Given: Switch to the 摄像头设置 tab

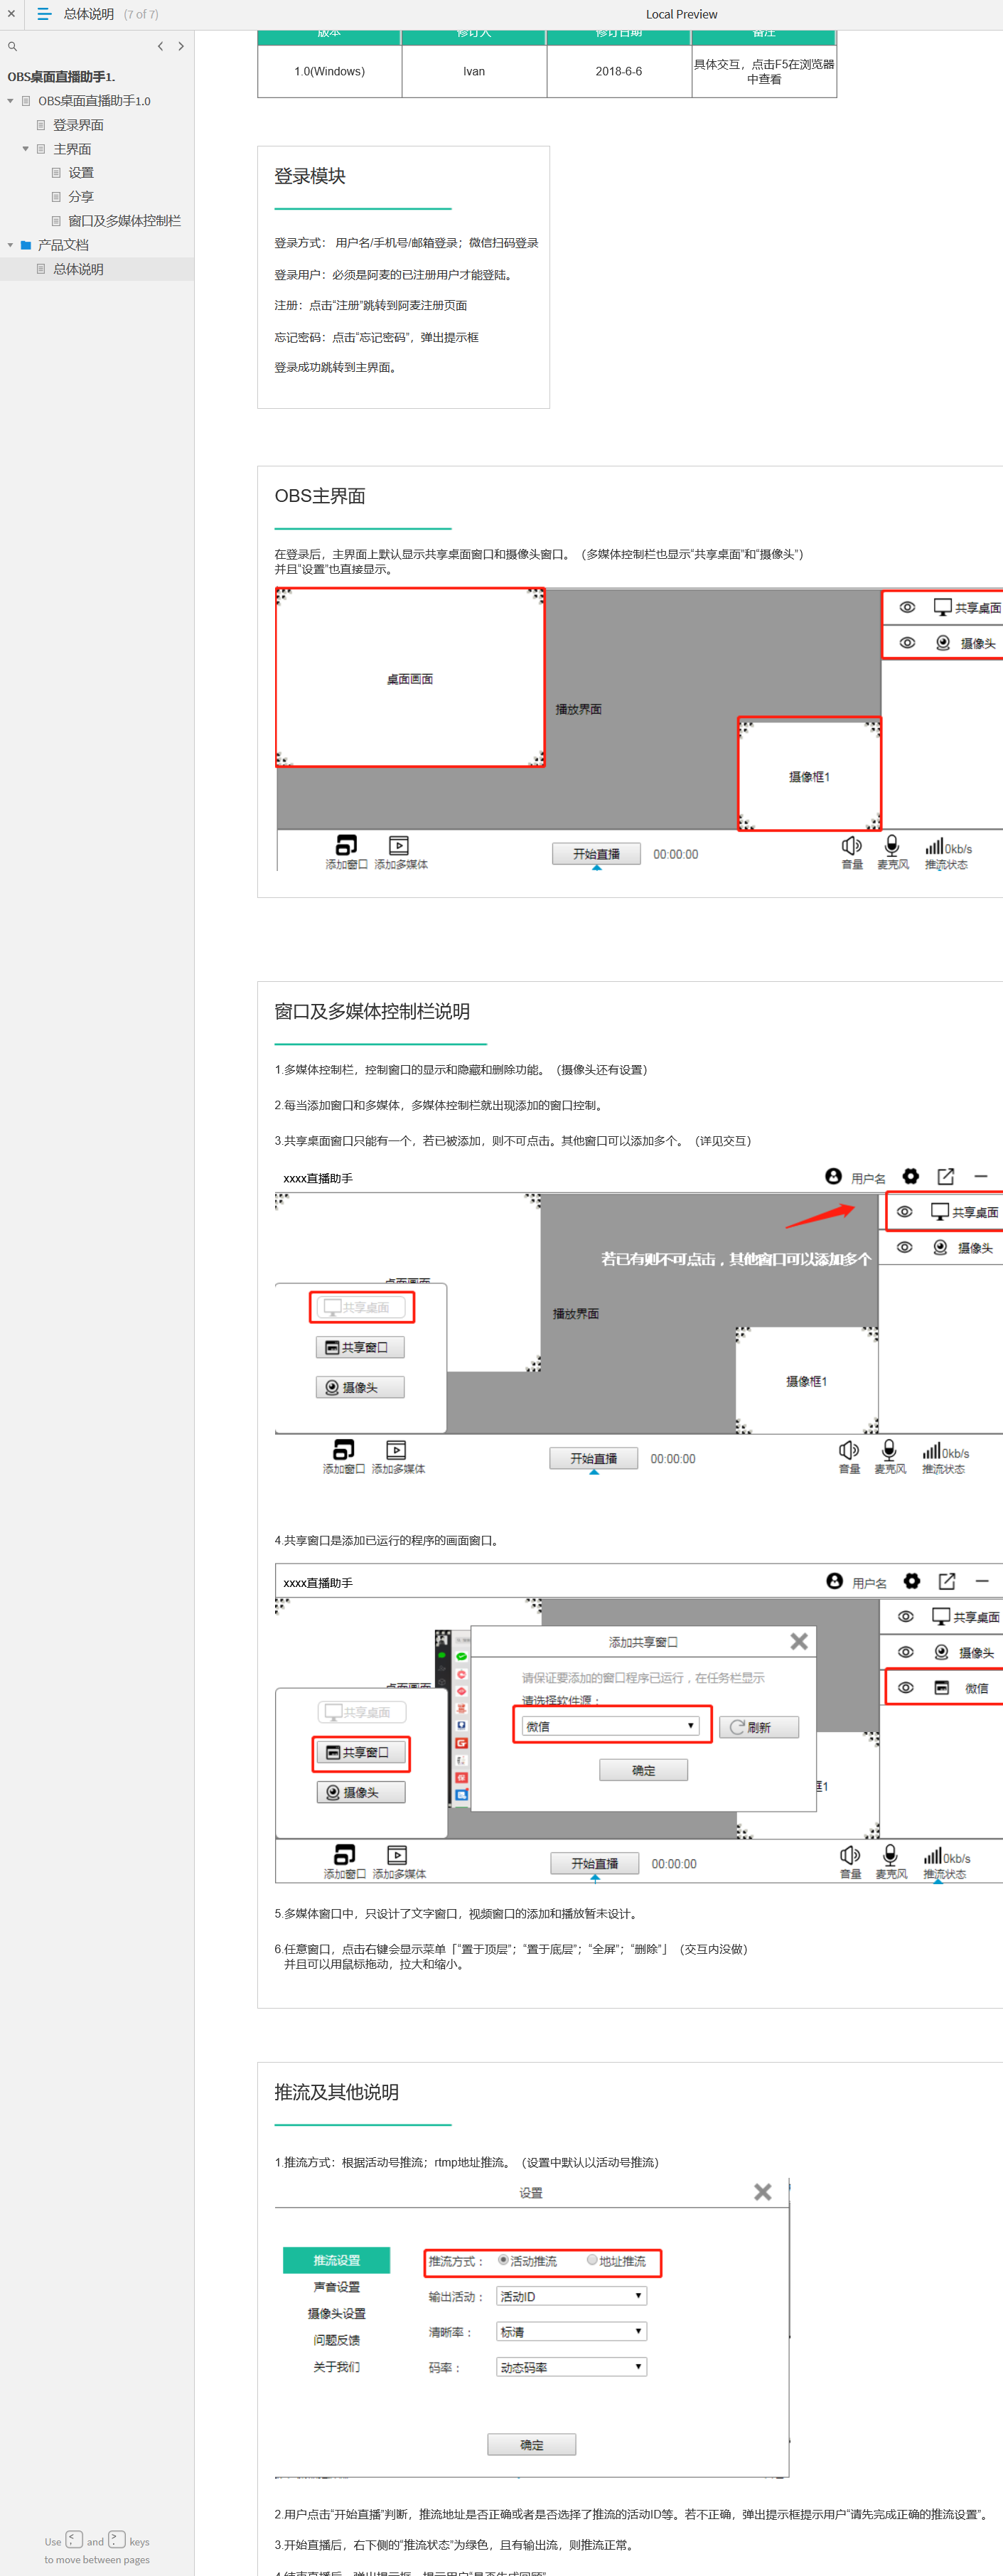Looking at the screenshot, I should (336, 2313).
